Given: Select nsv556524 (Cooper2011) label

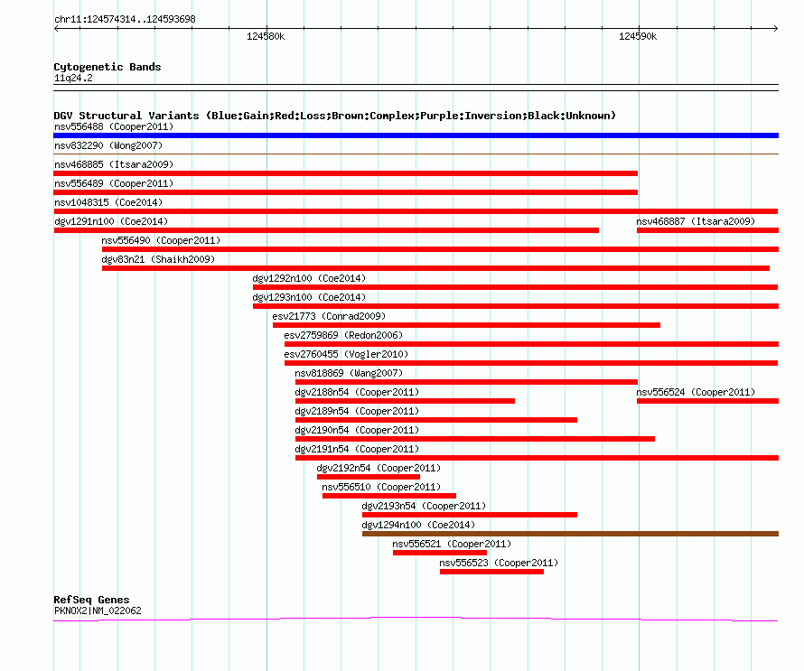Looking at the screenshot, I should pos(696,392).
